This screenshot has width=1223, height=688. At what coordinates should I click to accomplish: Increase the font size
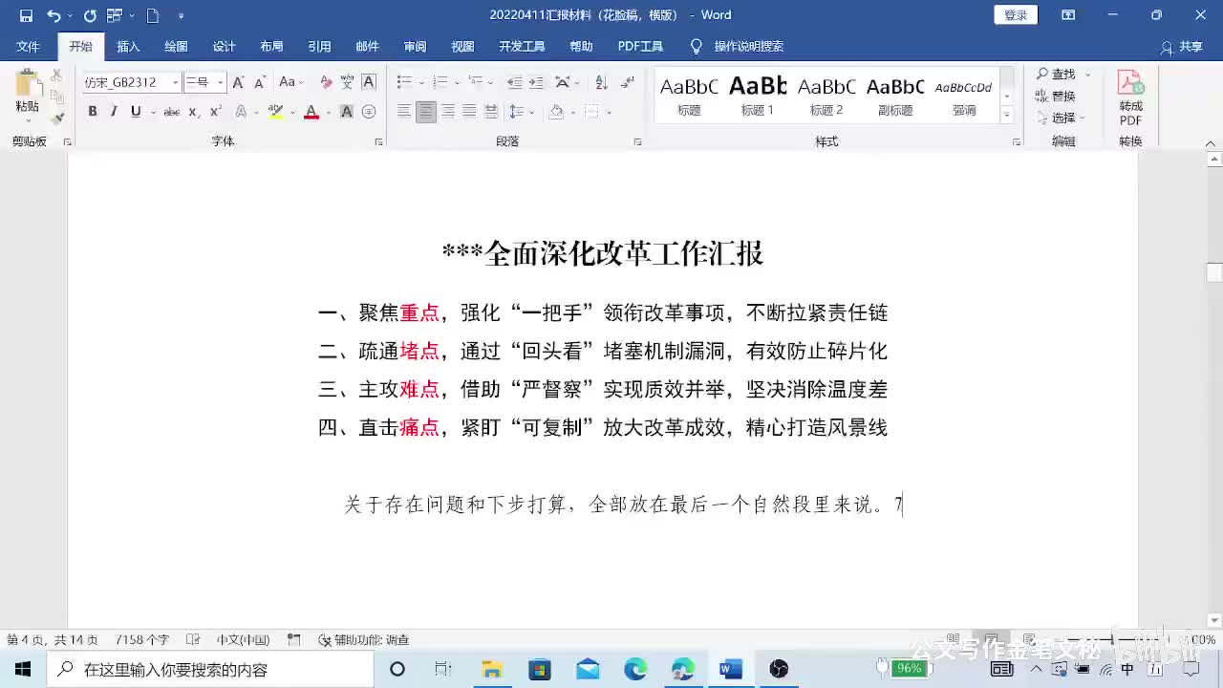(238, 82)
